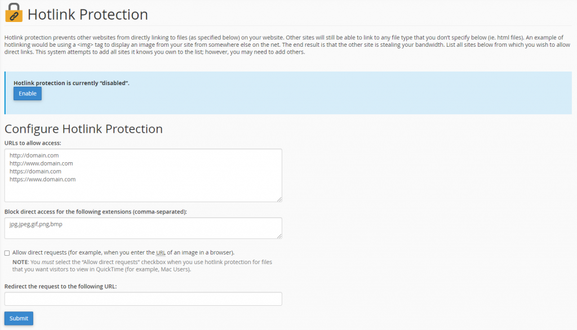Click the resize grip of the extensions field

[x=279, y=235]
